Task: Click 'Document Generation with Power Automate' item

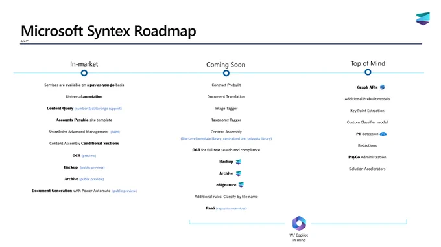Action: [84, 191]
